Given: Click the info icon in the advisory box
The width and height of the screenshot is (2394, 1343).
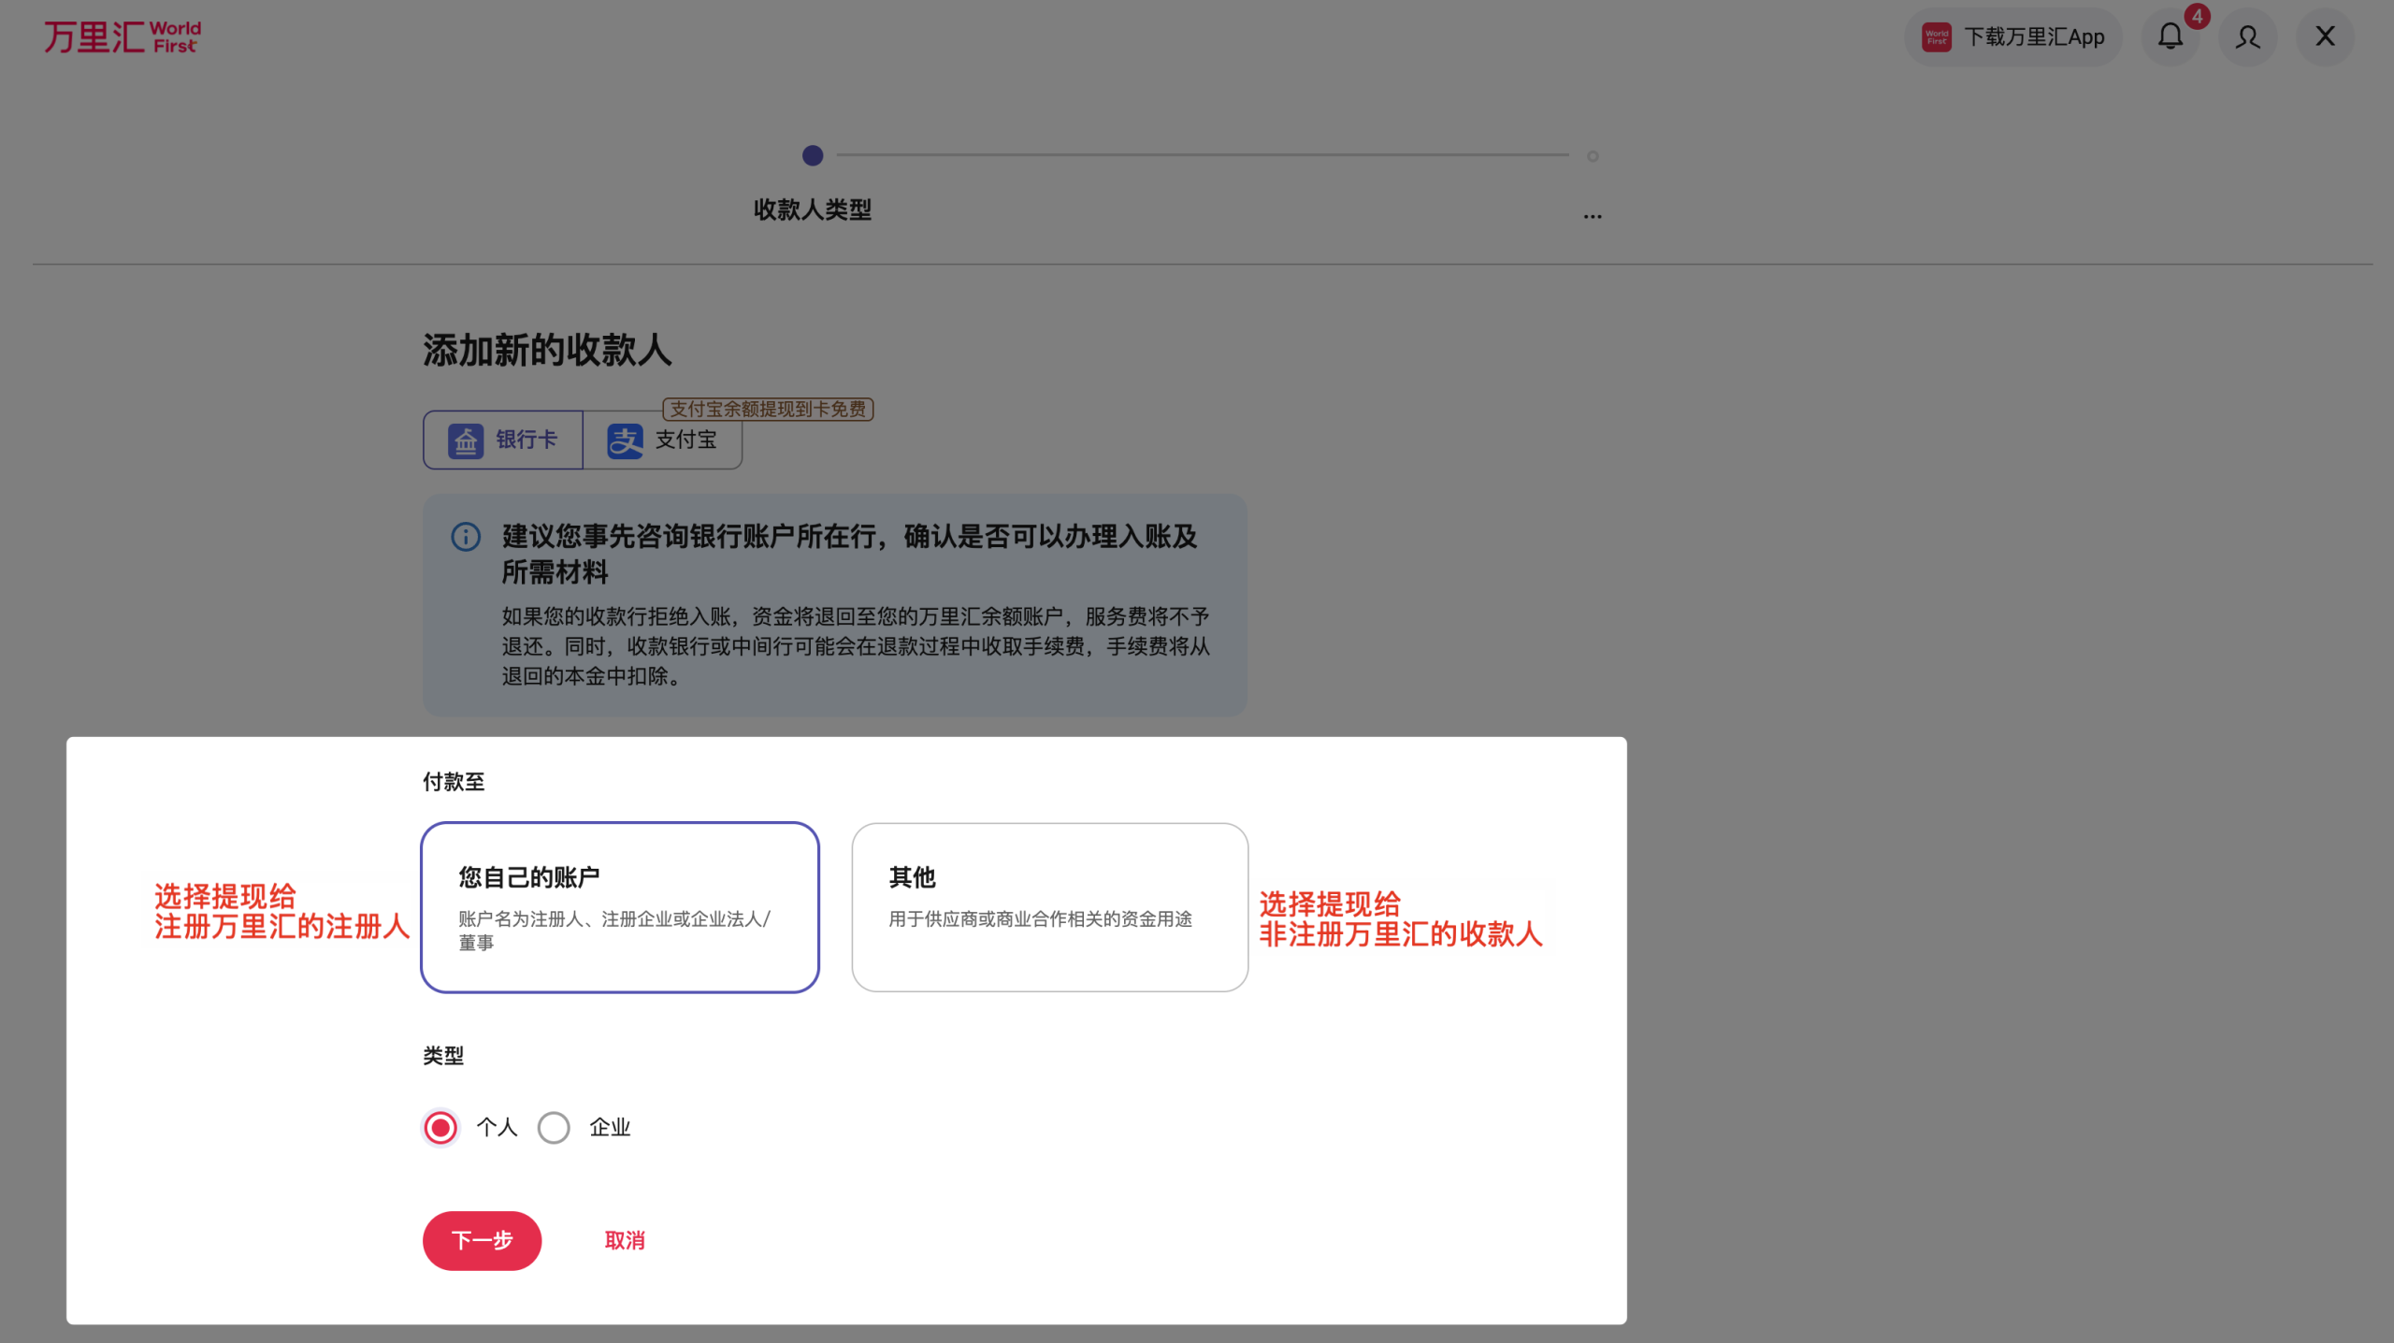Looking at the screenshot, I should coord(465,537).
